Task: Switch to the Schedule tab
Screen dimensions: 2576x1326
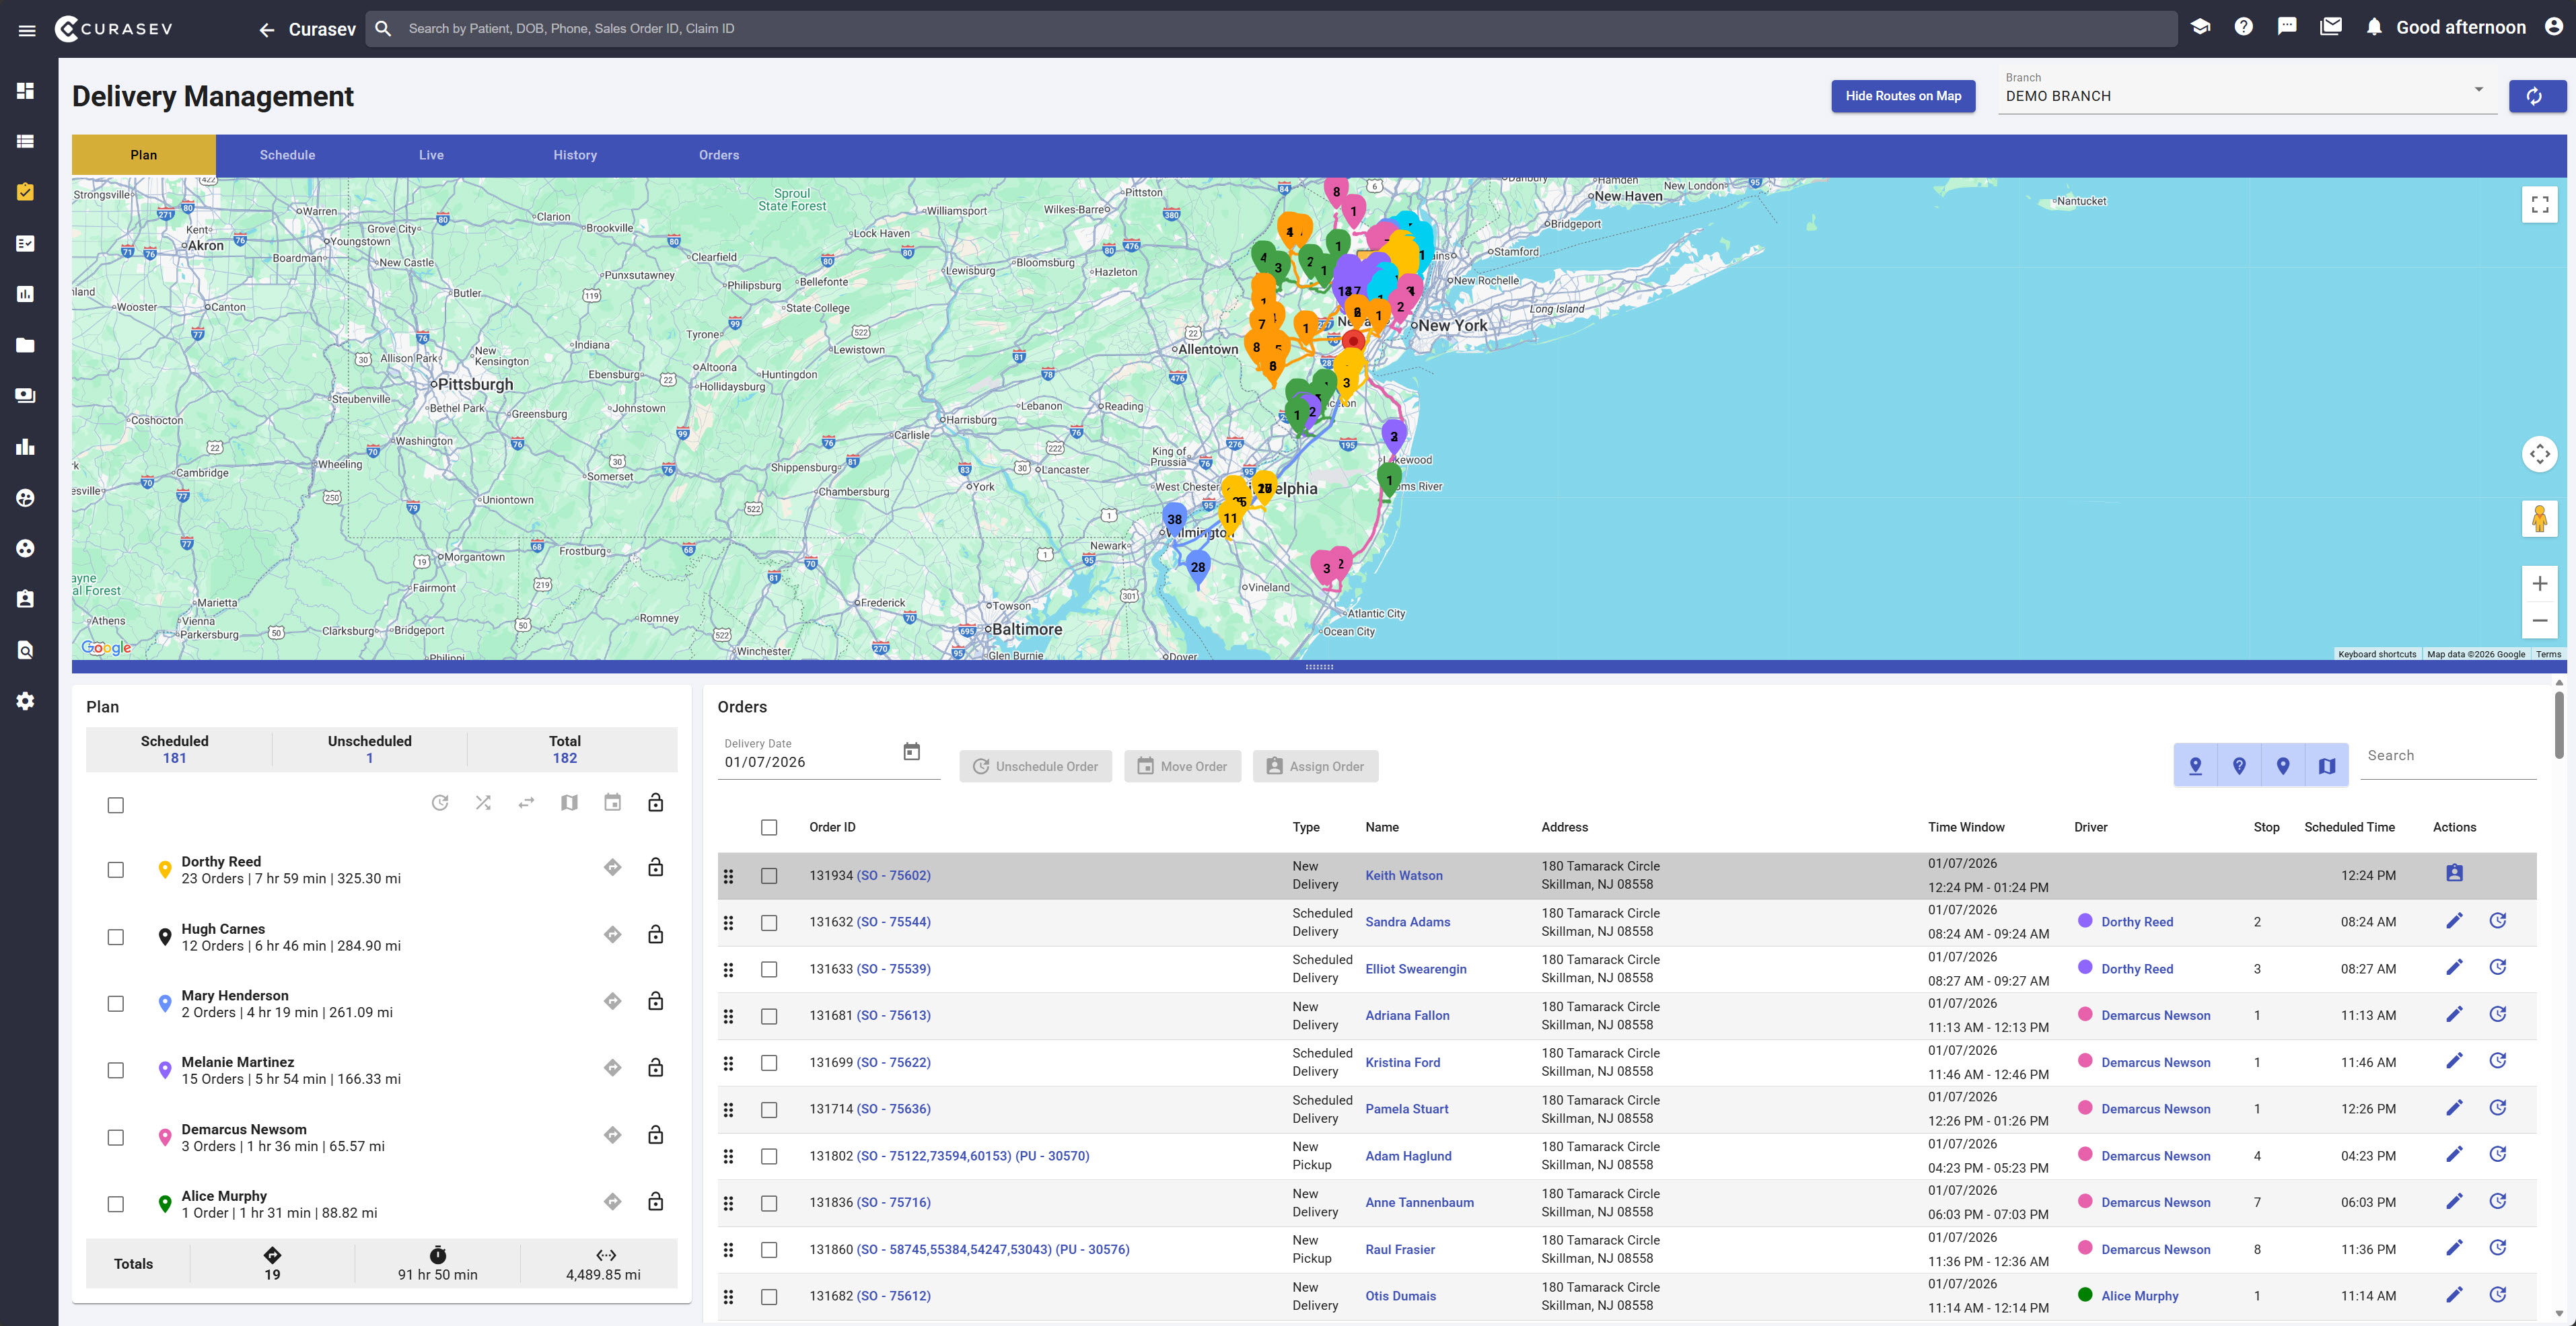Action: pyautogui.click(x=287, y=155)
